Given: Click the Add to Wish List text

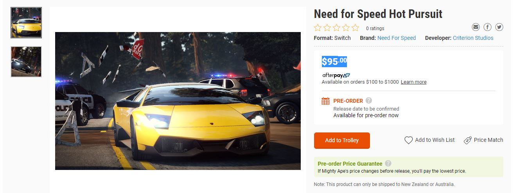Looking at the screenshot, I should (435, 140).
